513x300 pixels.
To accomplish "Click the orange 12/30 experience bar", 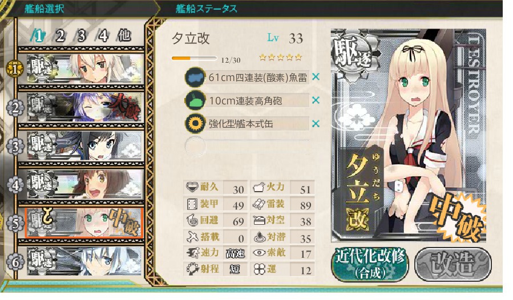I will 194,59.
